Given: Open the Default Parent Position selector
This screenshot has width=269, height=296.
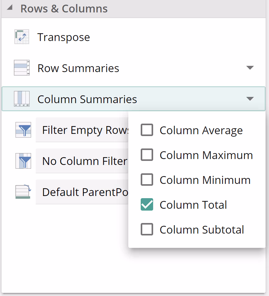Looking at the screenshot, I should (82, 192).
